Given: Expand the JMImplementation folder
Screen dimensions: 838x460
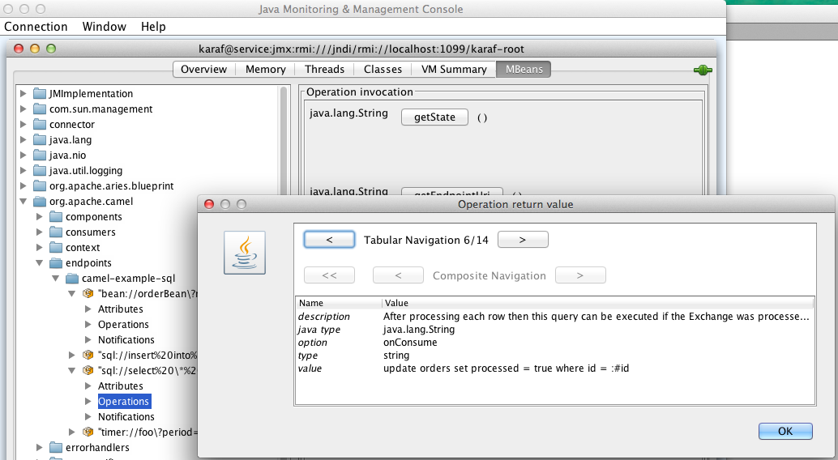Looking at the screenshot, I should coord(23,93).
